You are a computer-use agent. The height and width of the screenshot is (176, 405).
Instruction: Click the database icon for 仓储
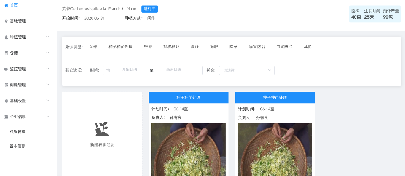pyautogui.click(x=6, y=53)
